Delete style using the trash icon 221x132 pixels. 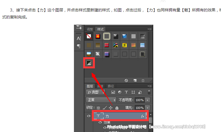coord(143,80)
